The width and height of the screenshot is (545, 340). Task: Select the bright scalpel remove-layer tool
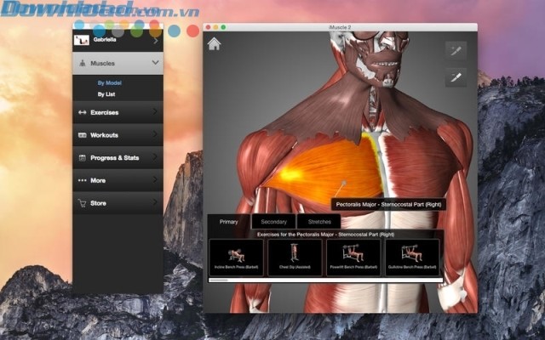pos(456,77)
